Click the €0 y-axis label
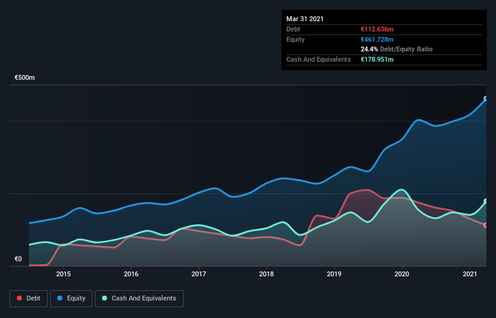 [x=18, y=259]
